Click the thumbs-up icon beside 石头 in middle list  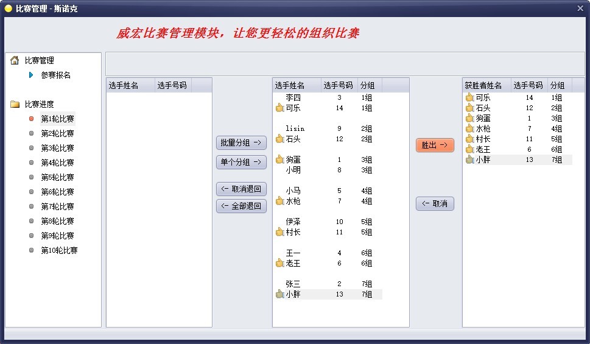pyautogui.click(x=279, y=139)
